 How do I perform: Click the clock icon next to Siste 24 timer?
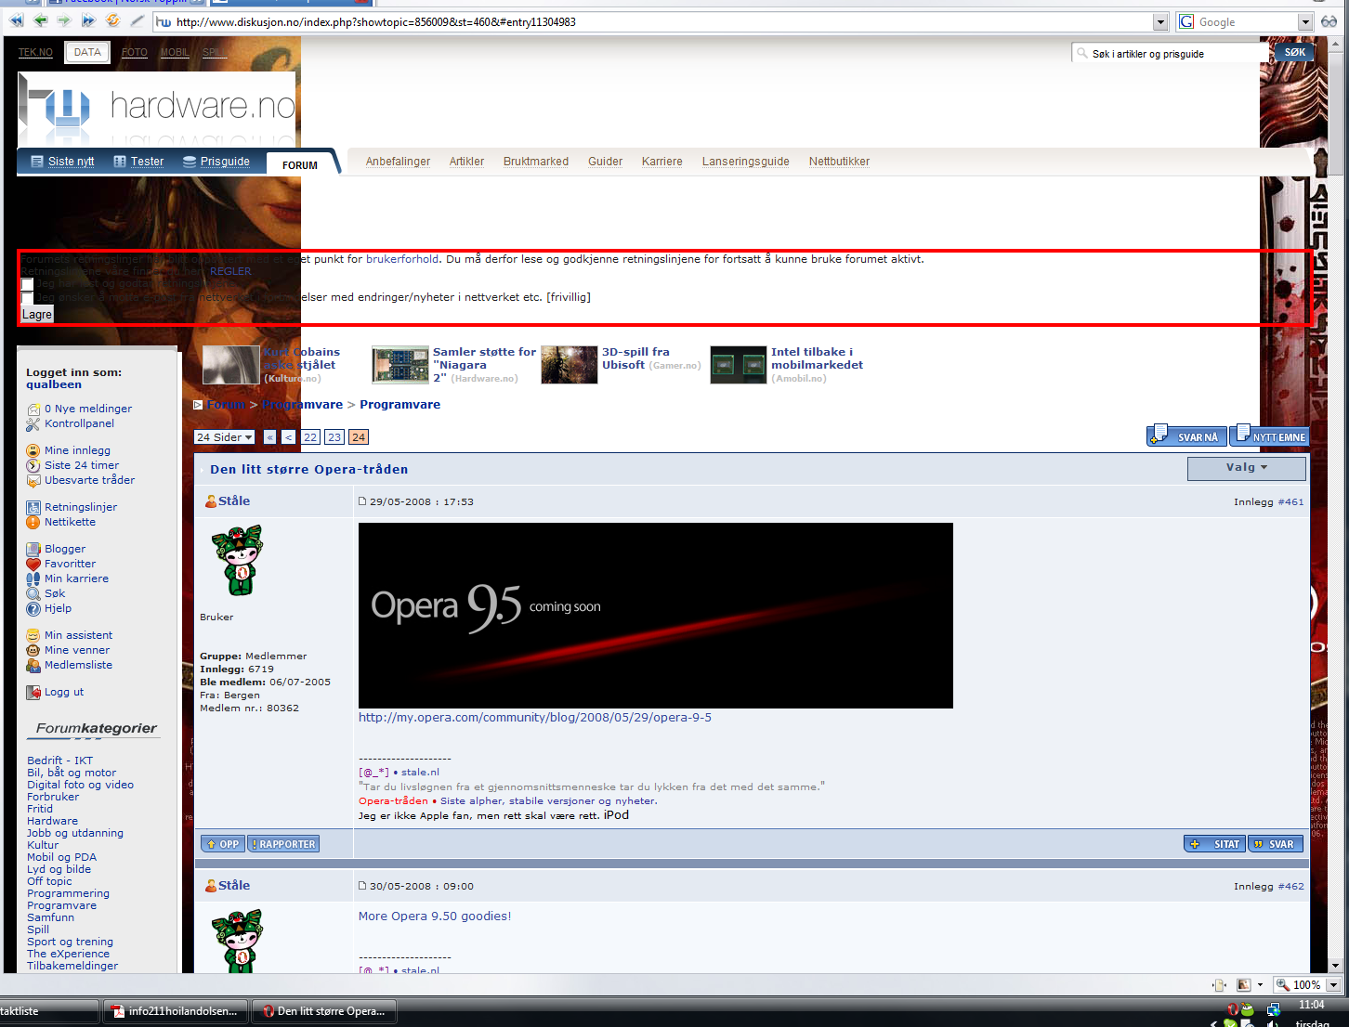pos(33,465)
